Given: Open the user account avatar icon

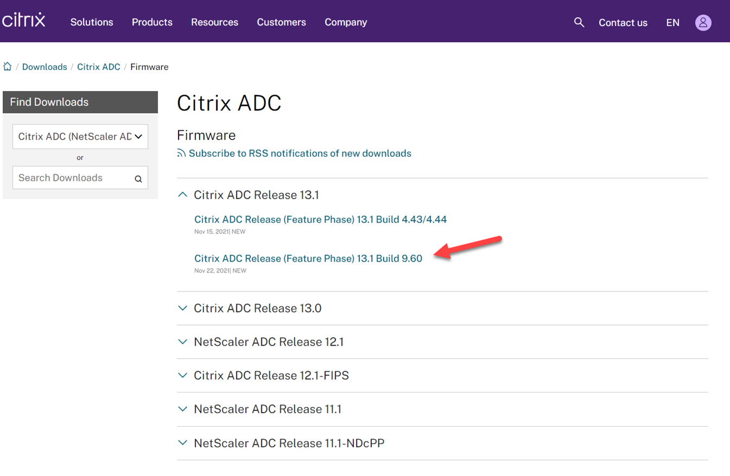Looking at the screenshot, I should (703, 22).
